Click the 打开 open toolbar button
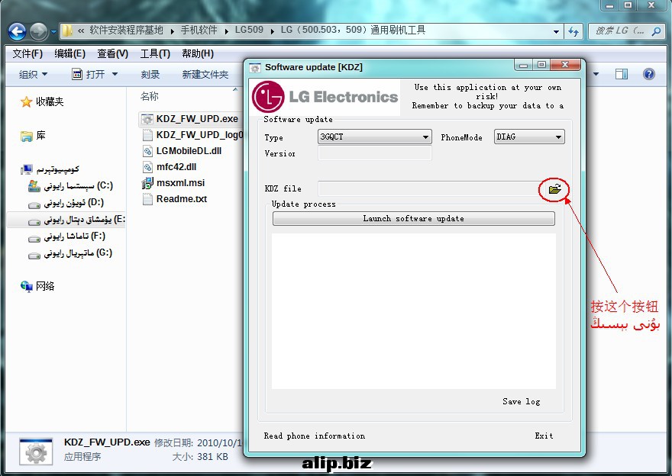 [89, 75]
